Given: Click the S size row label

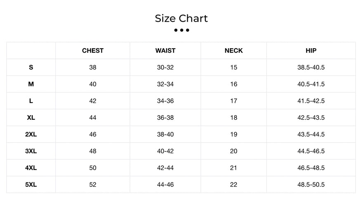Looking at the screenshot, I should [x=31, y=67].
